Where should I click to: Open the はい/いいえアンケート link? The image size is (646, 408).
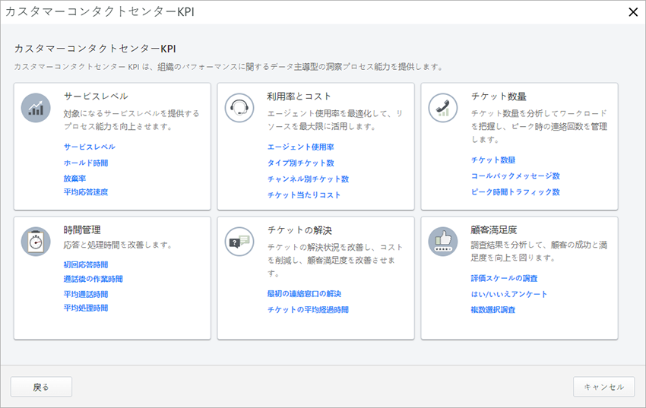(509, 294)
